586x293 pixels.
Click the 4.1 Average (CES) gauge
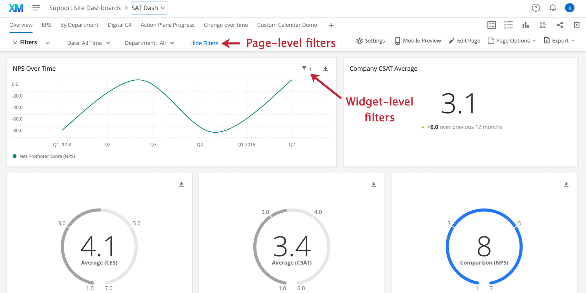(x=99, y=247)
